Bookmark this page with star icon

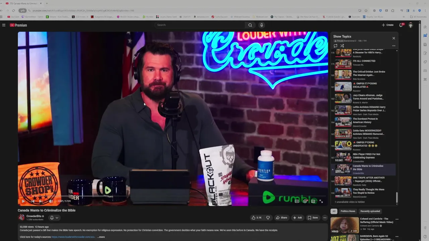[x=366, y=10]
